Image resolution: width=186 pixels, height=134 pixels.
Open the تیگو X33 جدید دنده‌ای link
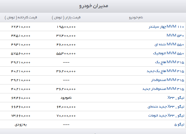click(x=166, y=107)
